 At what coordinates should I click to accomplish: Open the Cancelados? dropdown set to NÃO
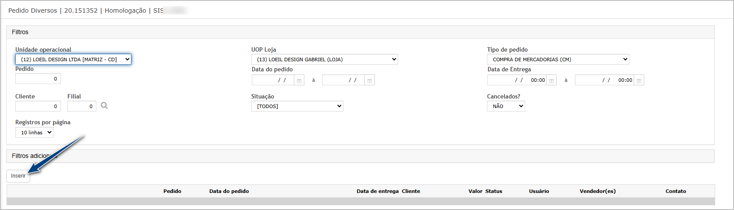(x=506, y=106)
